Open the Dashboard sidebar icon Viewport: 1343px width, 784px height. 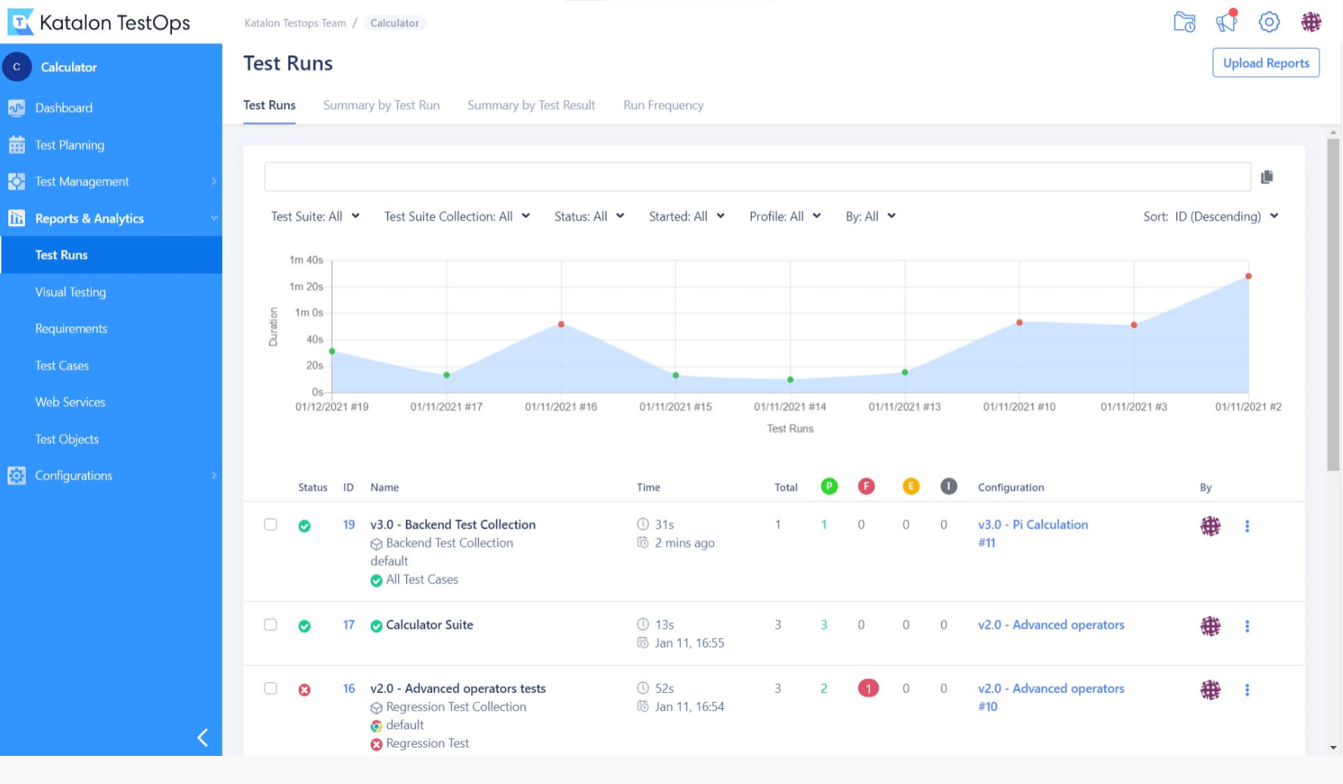point(17,108)
